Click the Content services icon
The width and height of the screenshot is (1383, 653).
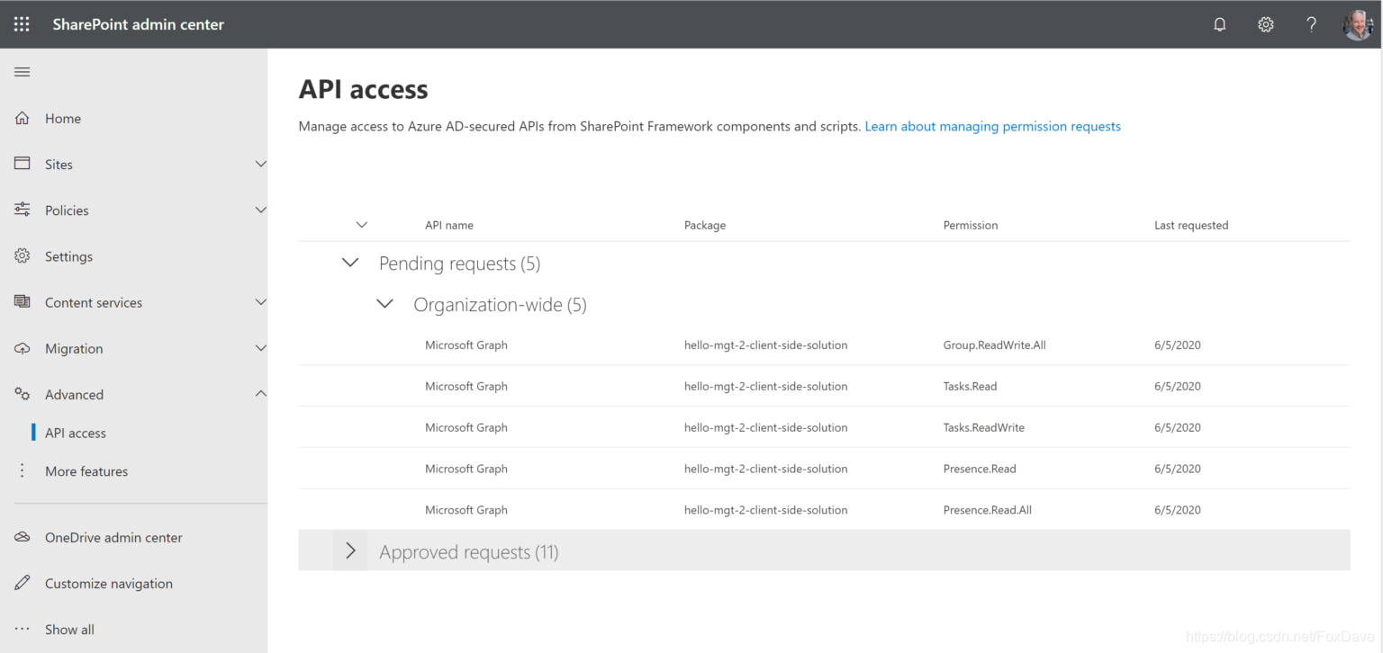[23, 302]
